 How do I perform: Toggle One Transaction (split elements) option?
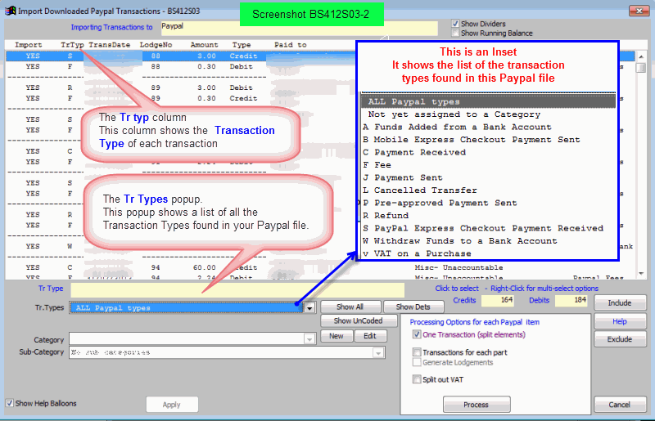417,334
